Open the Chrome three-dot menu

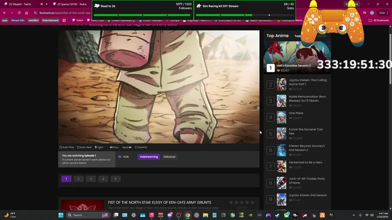388,13
